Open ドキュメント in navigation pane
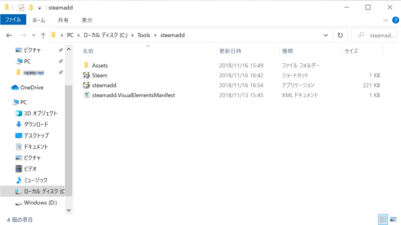Image resolution: width=401 pixels, height=225 pixels. coord(36,147)
